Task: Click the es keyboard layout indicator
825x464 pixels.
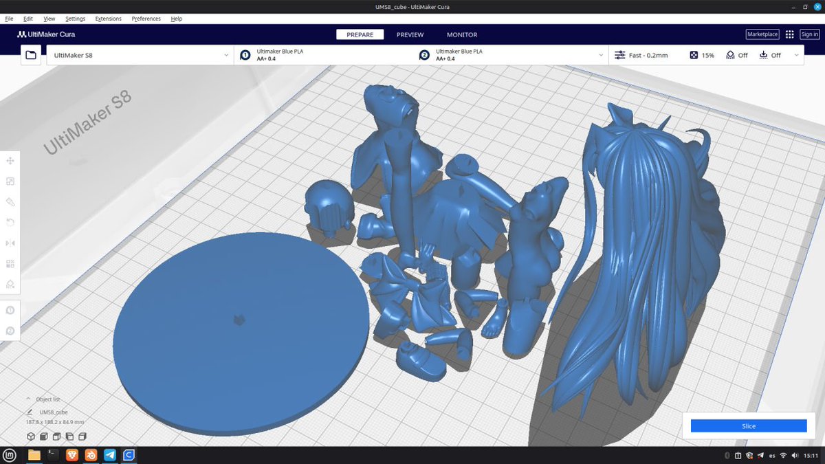Action: [773, 456]
